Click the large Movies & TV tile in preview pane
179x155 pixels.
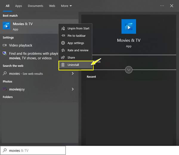tap(129, 27)
